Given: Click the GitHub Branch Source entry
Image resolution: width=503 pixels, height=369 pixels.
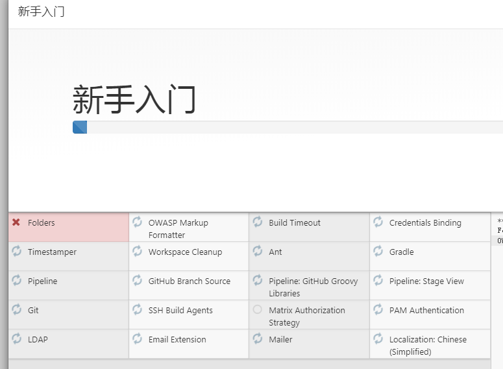Looking at the screenshot, I should (189, 281).
